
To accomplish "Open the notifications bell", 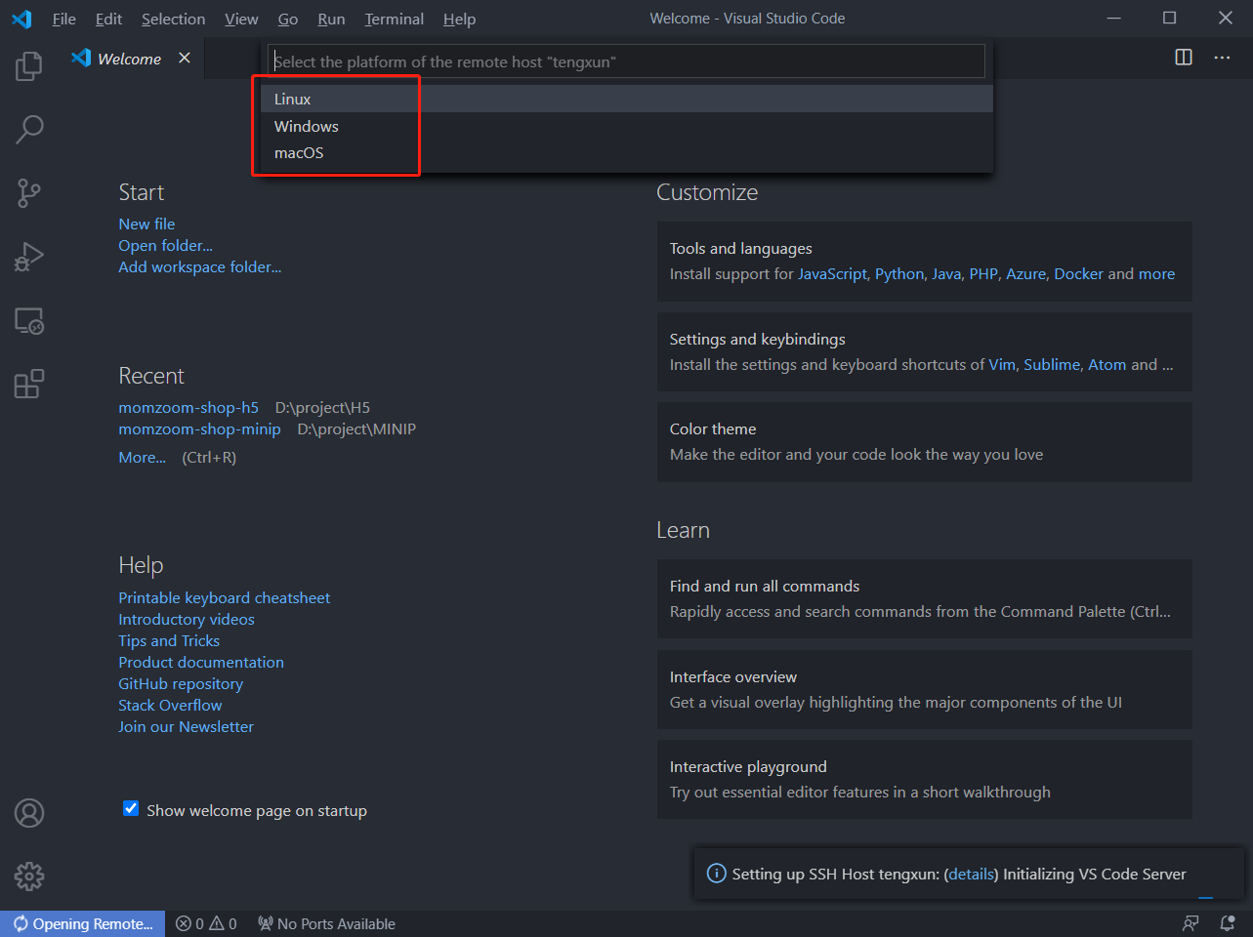I will 1228,923.
